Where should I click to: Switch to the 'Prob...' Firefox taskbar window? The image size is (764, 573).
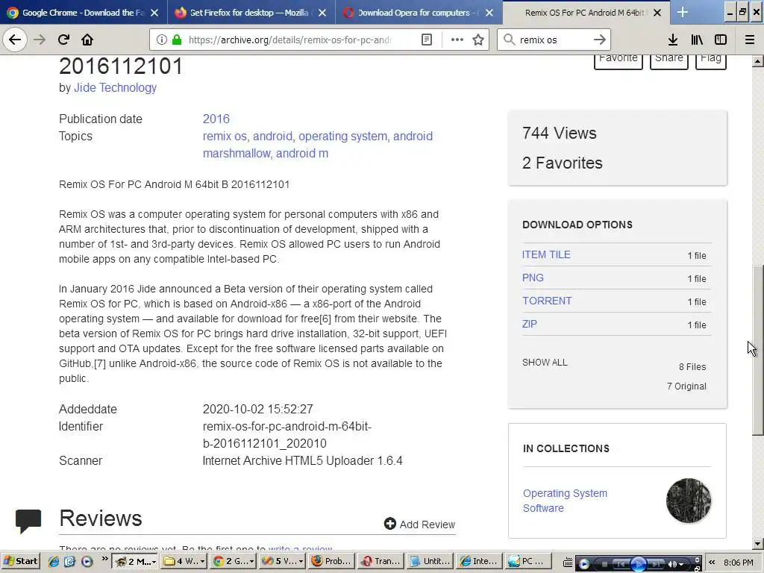(332, 561)
